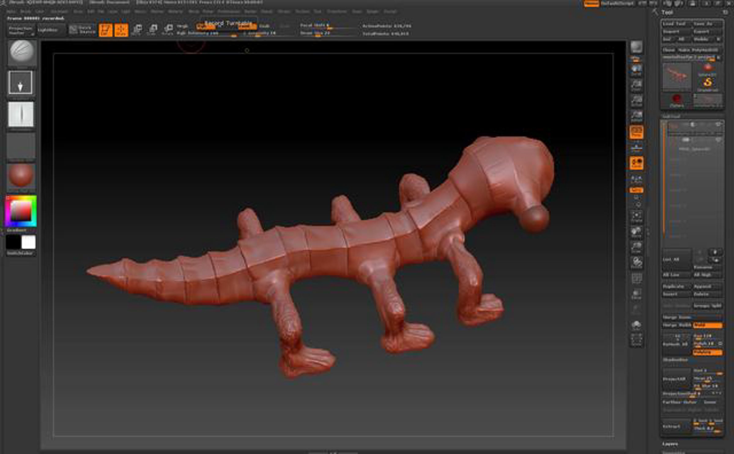734x454 pixels.
Task: Select the Rotate transform icon in top shelf
Action: (168, 30)
